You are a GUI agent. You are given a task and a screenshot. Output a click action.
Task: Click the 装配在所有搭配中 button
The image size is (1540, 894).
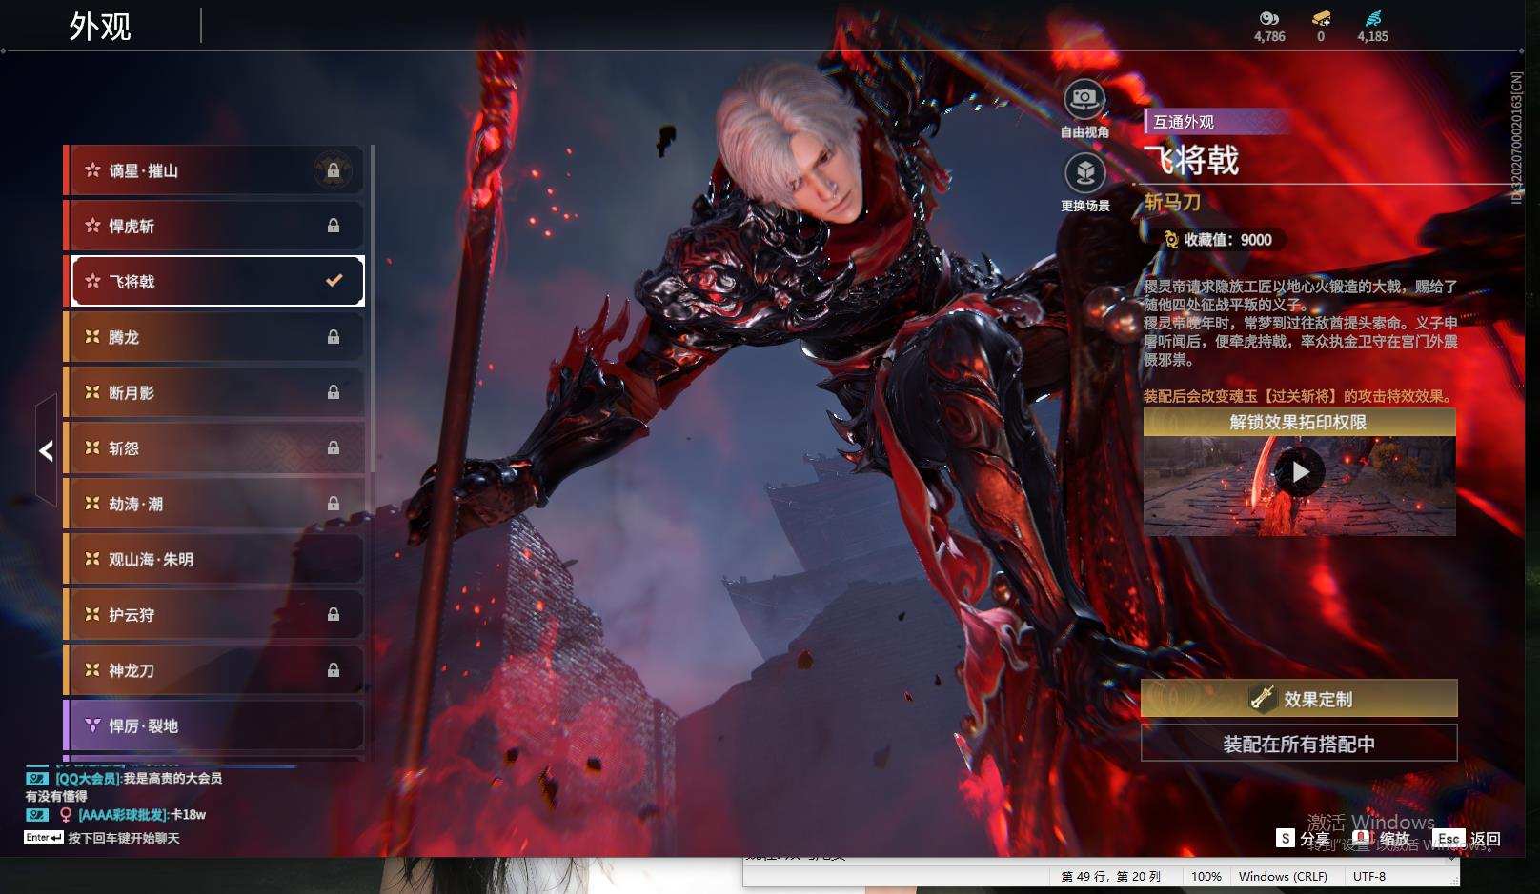1299,744
